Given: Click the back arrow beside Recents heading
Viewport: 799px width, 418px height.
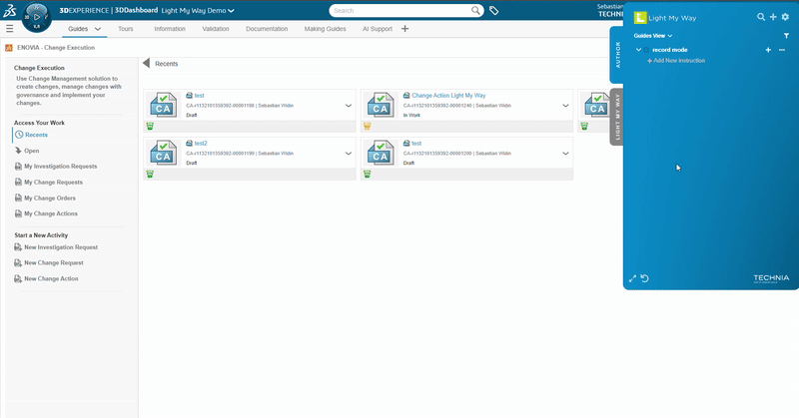Looking at the screenshot, I should [146, 63].
